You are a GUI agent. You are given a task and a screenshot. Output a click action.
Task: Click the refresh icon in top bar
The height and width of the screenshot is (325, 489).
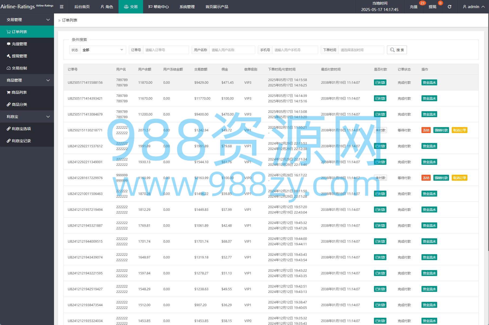[449, 7]
